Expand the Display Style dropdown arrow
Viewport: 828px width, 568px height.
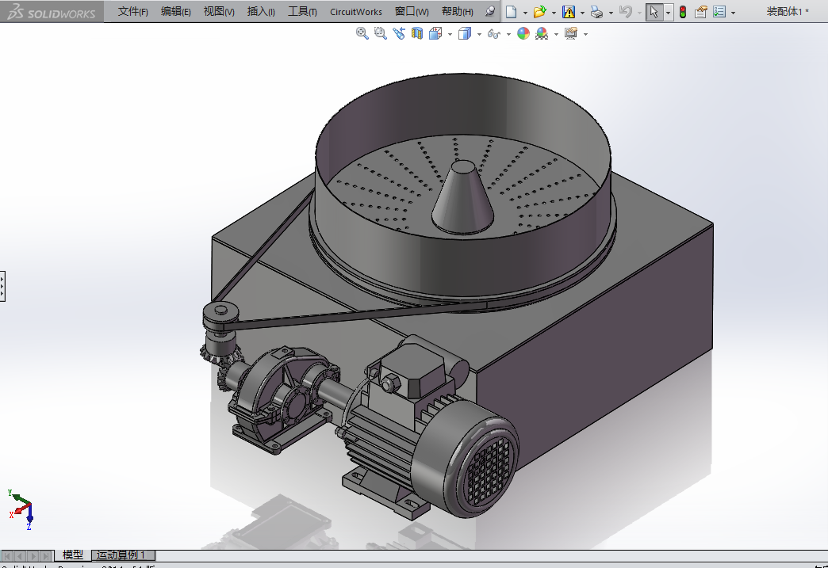(479, 34)
